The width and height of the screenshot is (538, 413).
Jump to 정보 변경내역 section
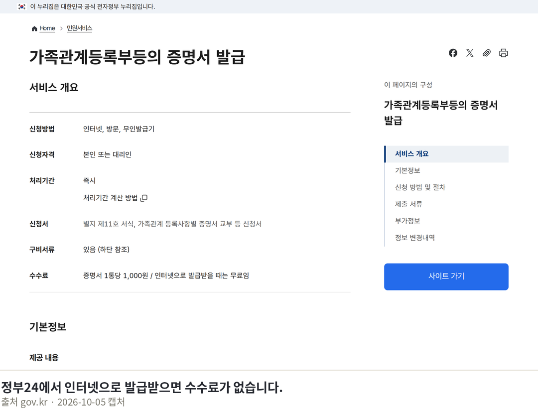tap(415, 238)
